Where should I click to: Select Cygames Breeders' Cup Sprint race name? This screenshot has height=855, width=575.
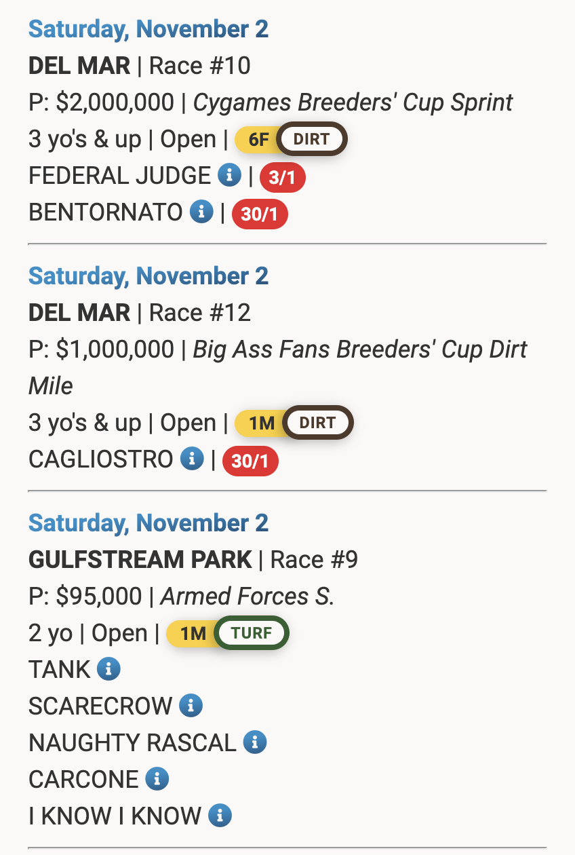(353, 102)
